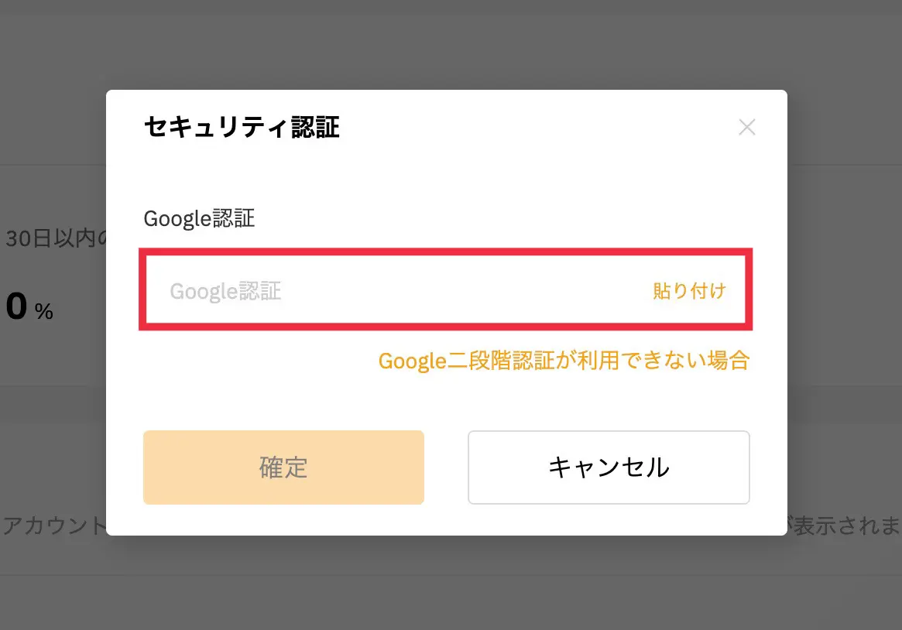Click the 0 % value behind the dialog
902x630 pixels.
point(29,308)
